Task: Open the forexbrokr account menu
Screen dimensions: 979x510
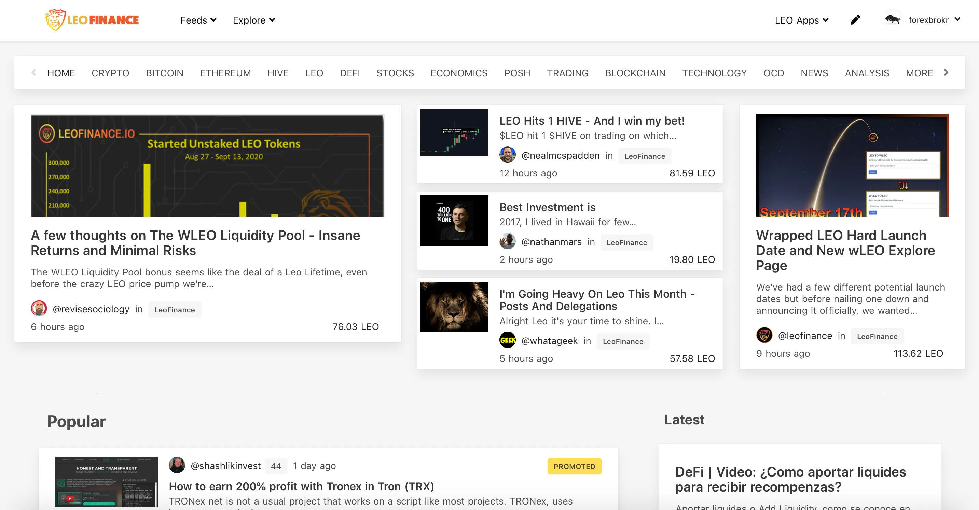Action: click(x=934, y=20)
